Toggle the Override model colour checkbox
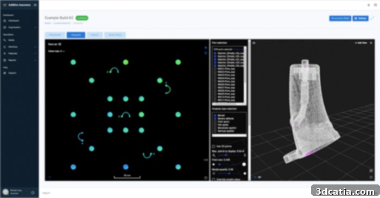Image resolution: width=380 pixels, height=198 pixels. pyautogui.click(x=213, y=180)
